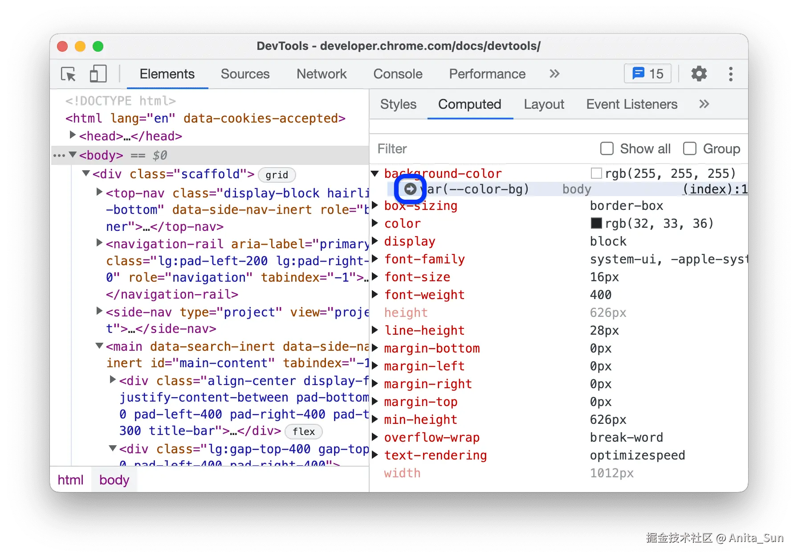Toggle the flex badge on title-bar div

[304, 431]
